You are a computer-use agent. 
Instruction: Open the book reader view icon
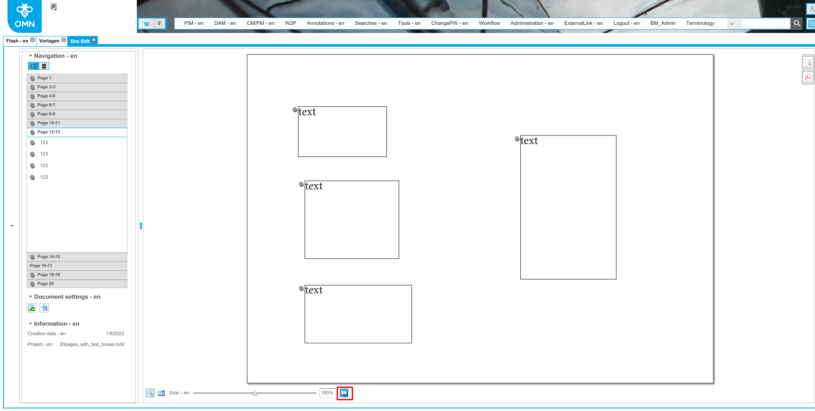point(344,393)
